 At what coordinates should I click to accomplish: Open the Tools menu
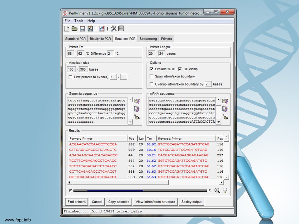pos(79,21)
